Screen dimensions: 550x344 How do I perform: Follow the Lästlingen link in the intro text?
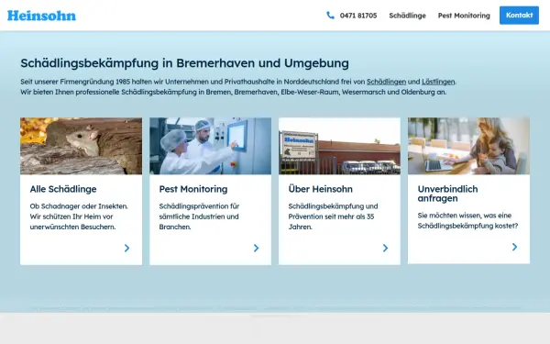click(438, 82)
